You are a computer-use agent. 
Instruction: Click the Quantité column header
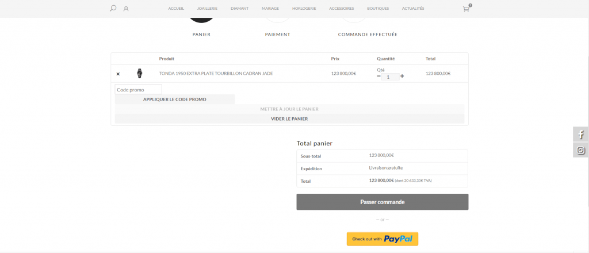point(386,59)
